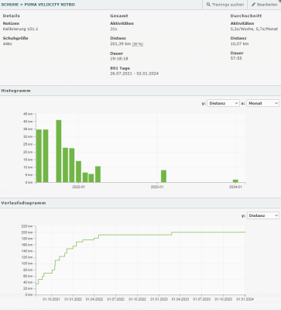
Task: Click the Verlaufsdiagramm section header
Action: (140, 203)
